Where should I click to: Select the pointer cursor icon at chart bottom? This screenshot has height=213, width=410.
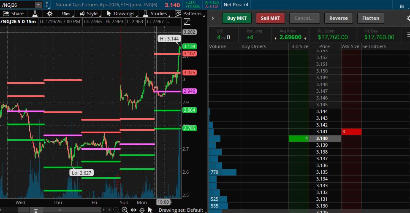pos(150,210)
